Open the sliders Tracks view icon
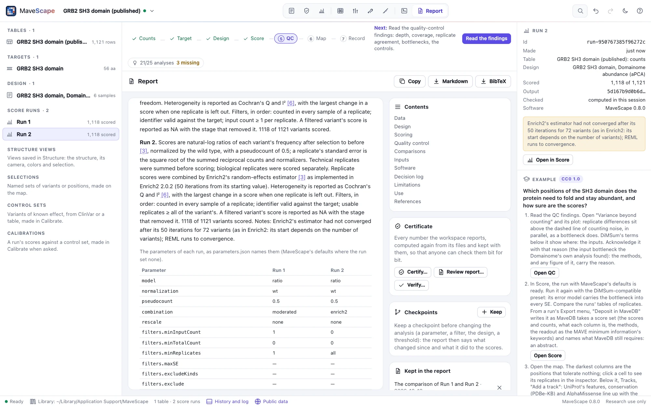 point(355,11)
